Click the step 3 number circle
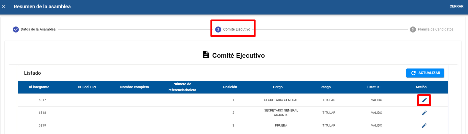Viewport: 468px width, 134px height. 413,29
